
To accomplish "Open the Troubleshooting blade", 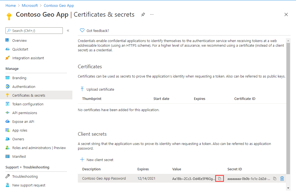I will click(x=25, y=176).
